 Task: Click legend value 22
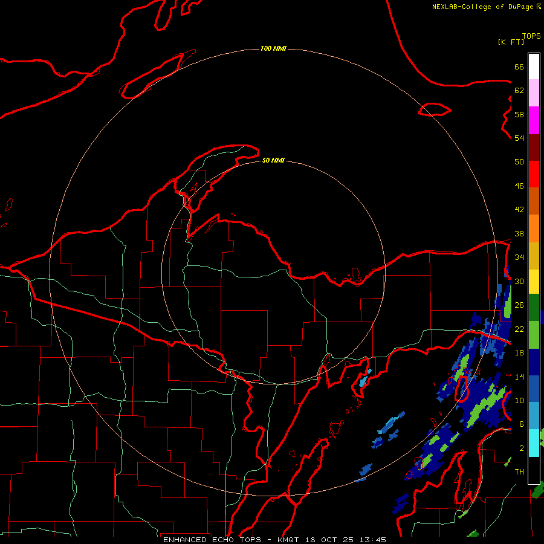coord(519,329)
